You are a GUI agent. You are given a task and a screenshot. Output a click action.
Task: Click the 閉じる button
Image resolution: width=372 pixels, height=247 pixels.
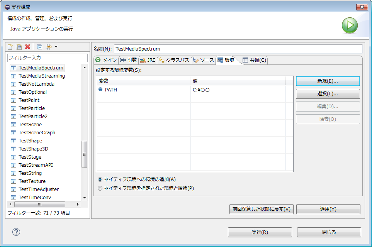pos(329,232)
